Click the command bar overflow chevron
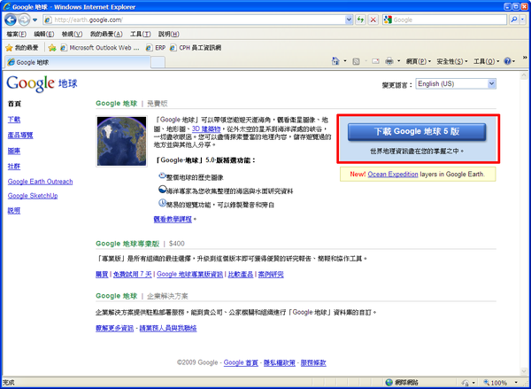This screenshot has height=389, width=531. point(525,58)
